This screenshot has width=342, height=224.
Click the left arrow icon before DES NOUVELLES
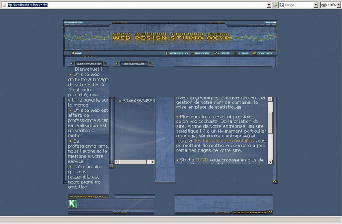[x=117, y=63]
